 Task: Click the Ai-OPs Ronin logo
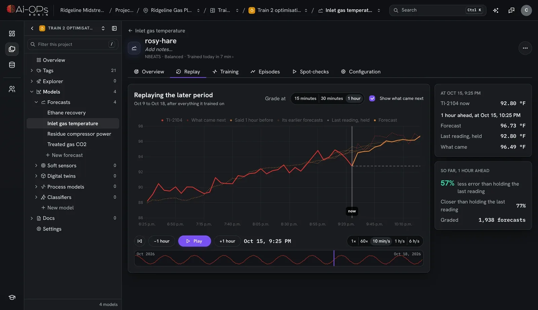coord(28,10)
